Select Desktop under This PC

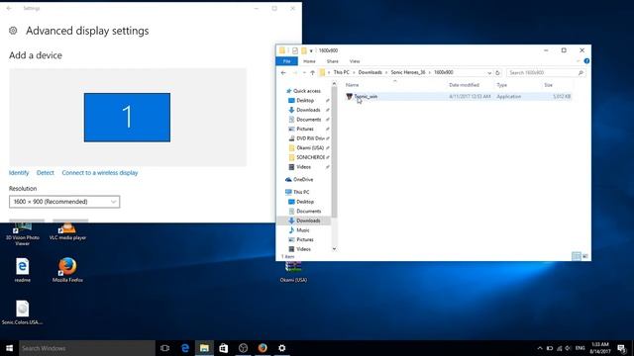coord(305,202)
